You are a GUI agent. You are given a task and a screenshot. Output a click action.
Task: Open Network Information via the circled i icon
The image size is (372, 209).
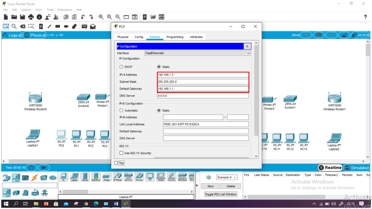(39, 17)
